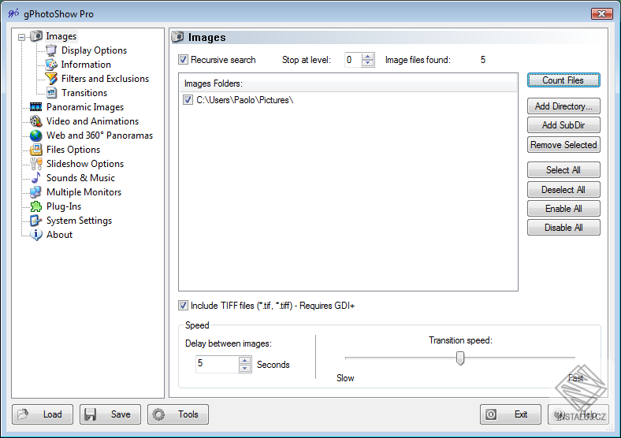Select Web and 360° Panoramas entry
Image resolution: width=621 pixels, height=438 pixels.
[x=99, y=135]
